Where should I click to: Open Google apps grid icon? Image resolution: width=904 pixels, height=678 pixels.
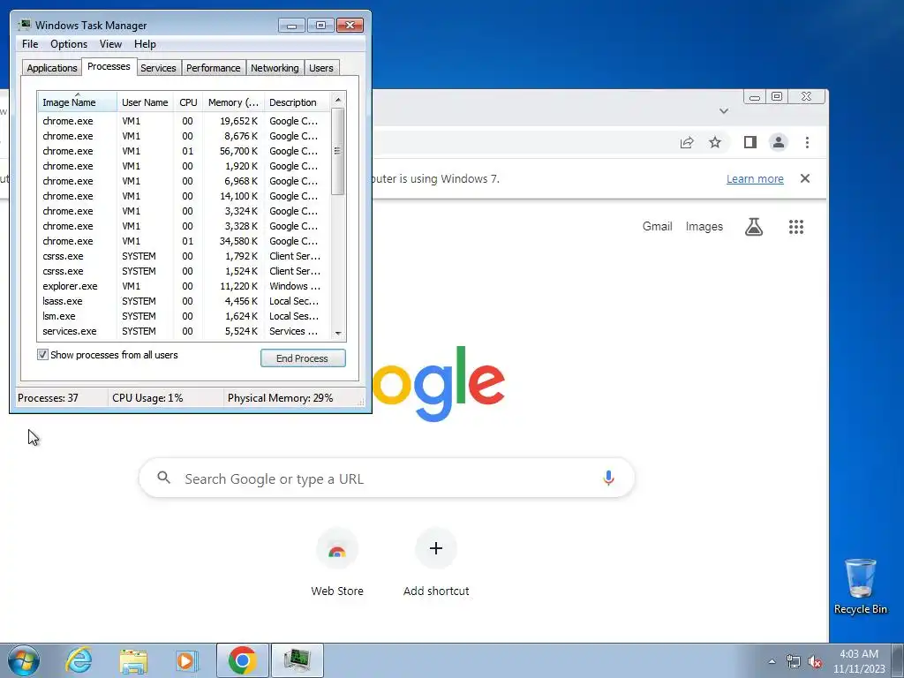pos(796,227)
